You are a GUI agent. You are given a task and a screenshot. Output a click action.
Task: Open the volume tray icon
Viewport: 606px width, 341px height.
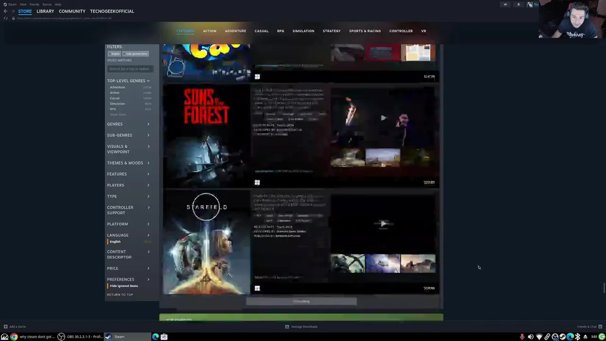pos(531,337)
